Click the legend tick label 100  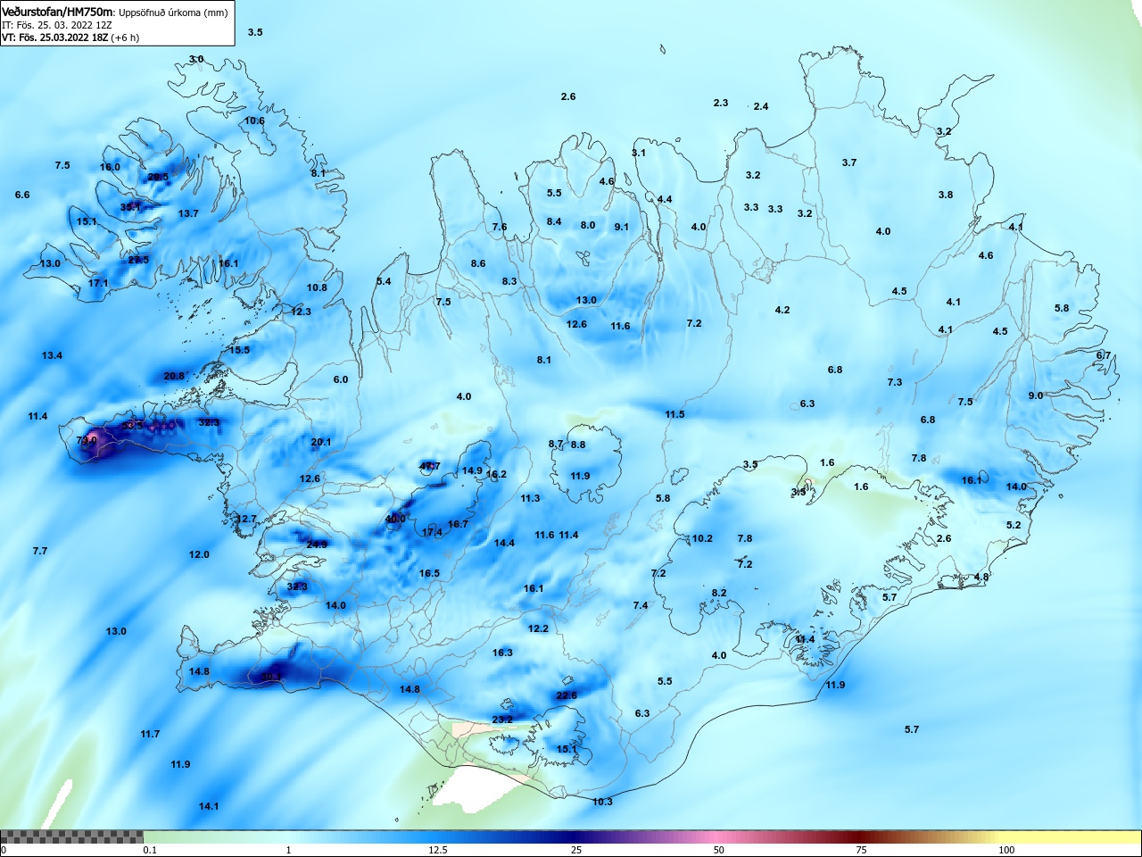tap(1006, 850)
